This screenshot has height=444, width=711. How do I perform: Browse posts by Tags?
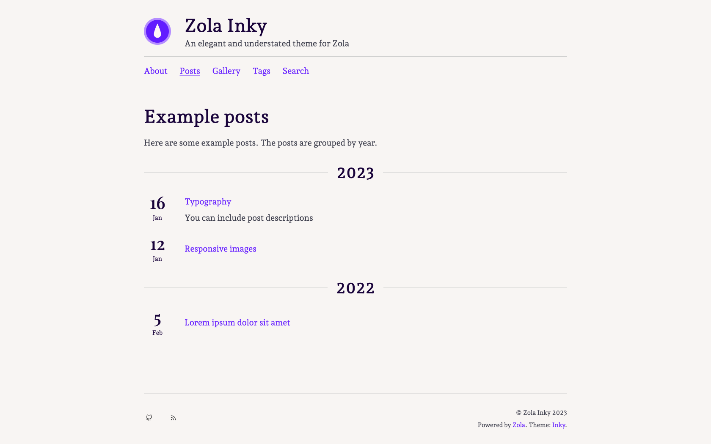[261, 71]
